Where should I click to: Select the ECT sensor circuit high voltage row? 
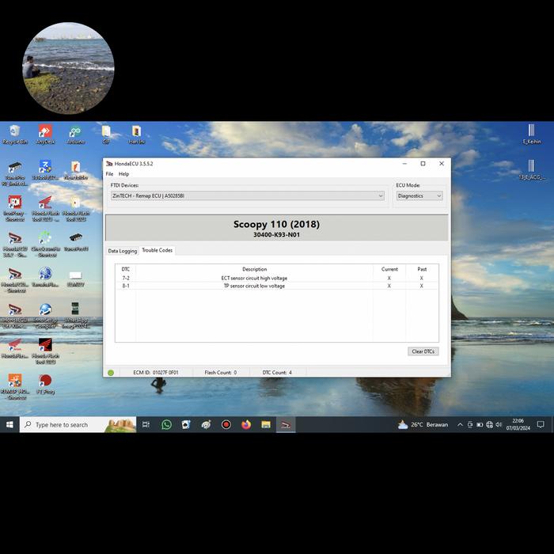[254, 279]
